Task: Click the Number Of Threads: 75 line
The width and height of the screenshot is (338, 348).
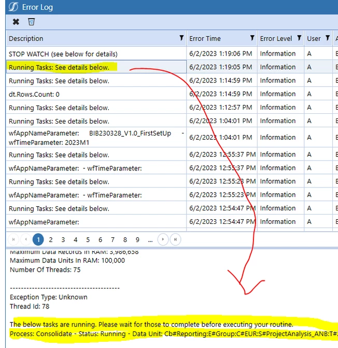Action: click(45, 270)
